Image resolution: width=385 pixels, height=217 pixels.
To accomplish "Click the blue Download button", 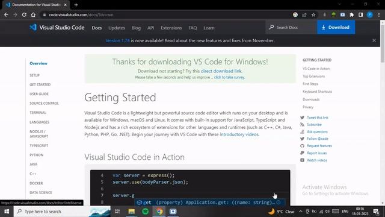I will coord(336,27).
